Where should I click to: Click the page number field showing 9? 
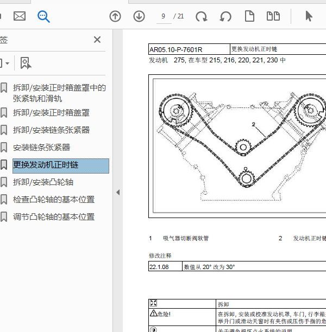coord(164,16)
